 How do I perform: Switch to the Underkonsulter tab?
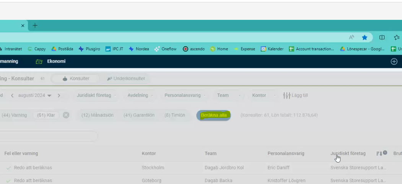point(126,79)
